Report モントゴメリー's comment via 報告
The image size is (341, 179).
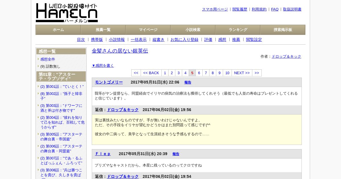pos(188,82)
